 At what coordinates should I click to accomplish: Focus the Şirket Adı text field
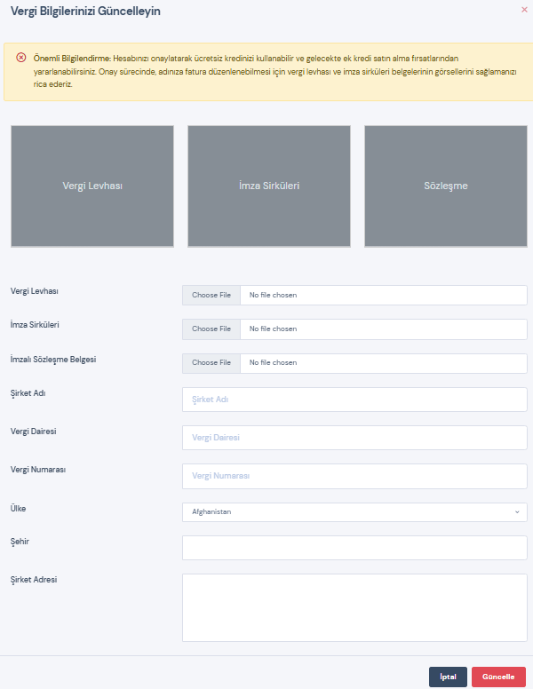[x=354, y=400]
